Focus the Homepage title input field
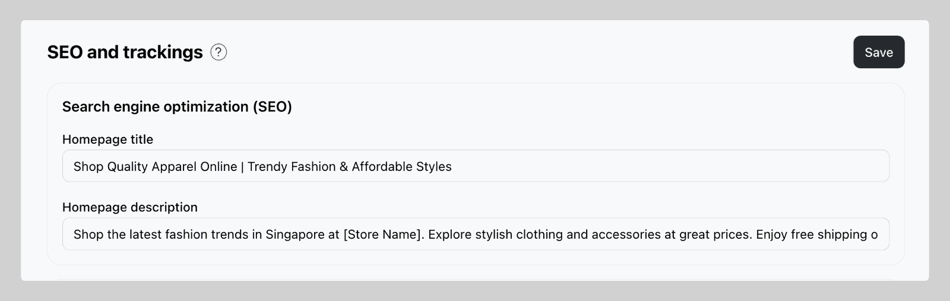The height and width of the screenshot is (301, 950). tap(476, 166)
